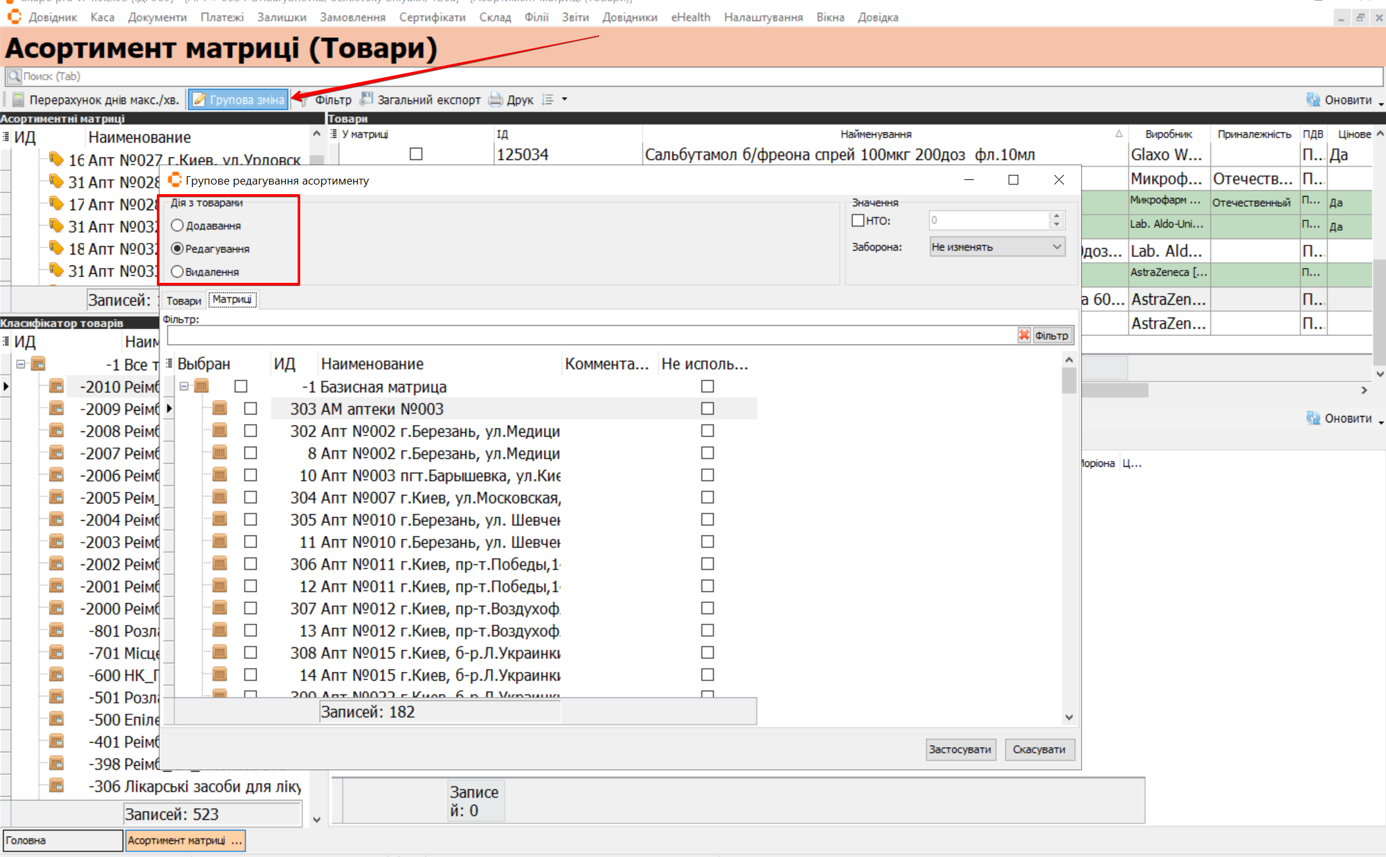Screen dimensions: 1386x857
Task: Click the Оновити refresh icon in top toolbar
Action: tap(1313, 100)
